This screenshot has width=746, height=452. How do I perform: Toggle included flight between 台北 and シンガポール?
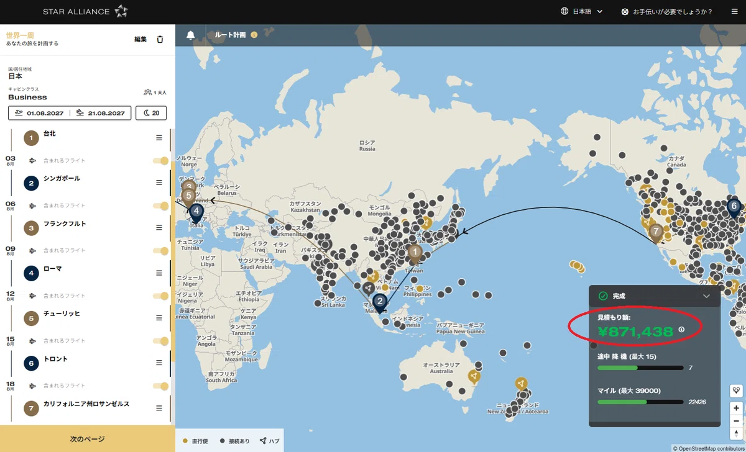pyautogui.click(x=160, y=161)
